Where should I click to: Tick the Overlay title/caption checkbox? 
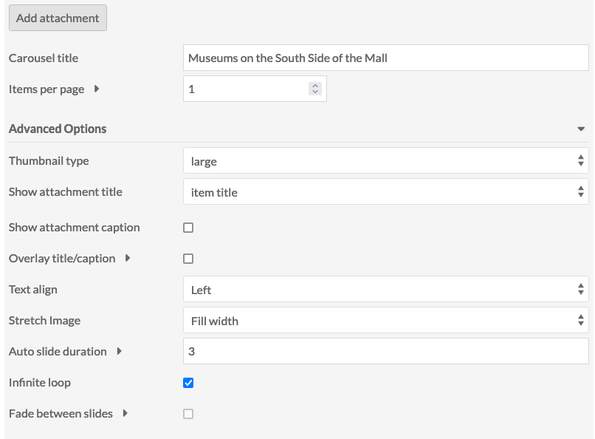point(188,259)
